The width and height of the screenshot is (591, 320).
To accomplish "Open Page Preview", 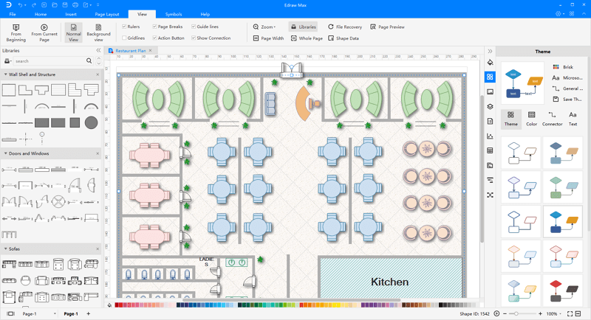I will click(387, 27).
